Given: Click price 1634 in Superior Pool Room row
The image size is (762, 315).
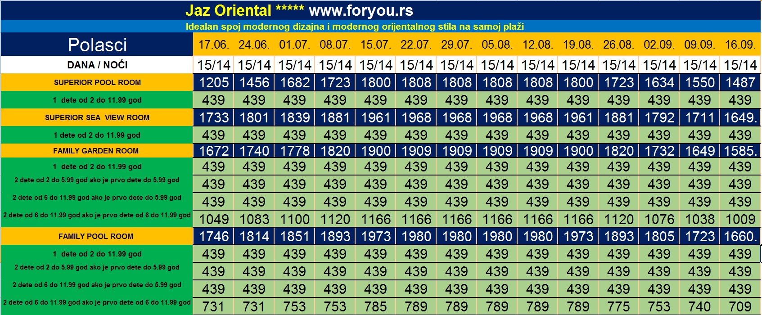Looking at the screenshot, I should pyautogui.click(x=659, y=82).
